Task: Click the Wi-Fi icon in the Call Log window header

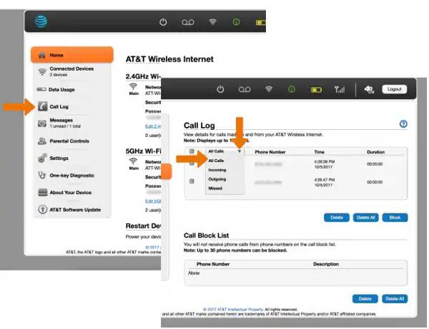Action: coord(269,89)
